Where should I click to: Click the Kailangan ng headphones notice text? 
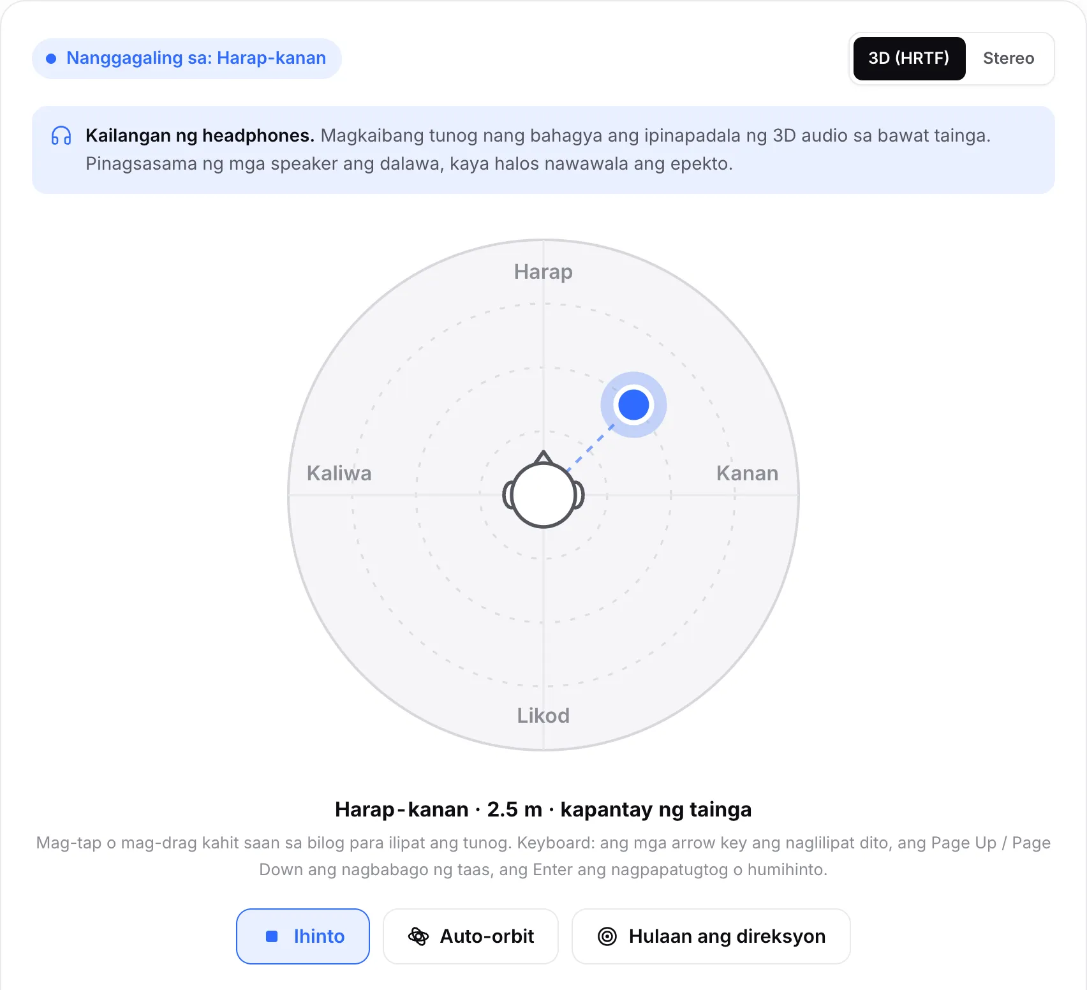538,150
